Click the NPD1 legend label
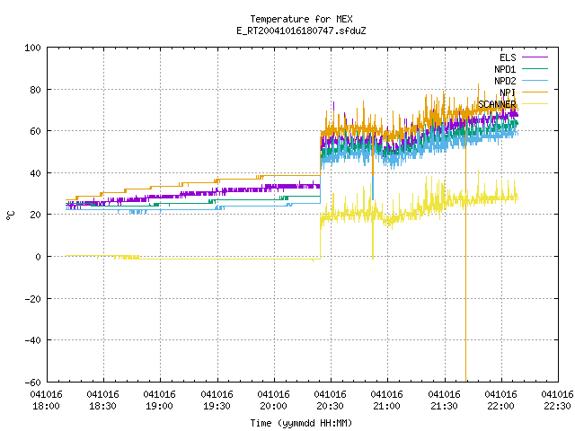Image resolution: width=575 pixels, height=431 pixels. 505,69
